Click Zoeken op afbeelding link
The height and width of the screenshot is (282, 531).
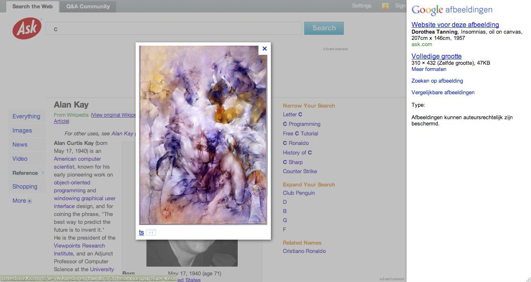point(437,81)
